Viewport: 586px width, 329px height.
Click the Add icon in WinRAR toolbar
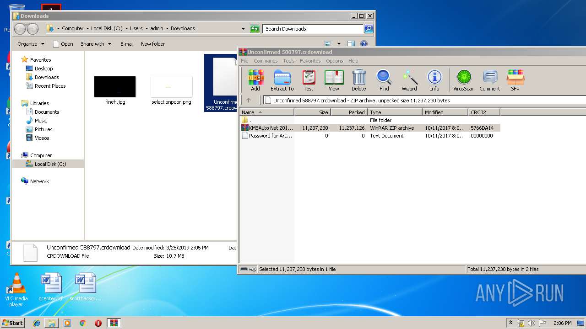255,80
